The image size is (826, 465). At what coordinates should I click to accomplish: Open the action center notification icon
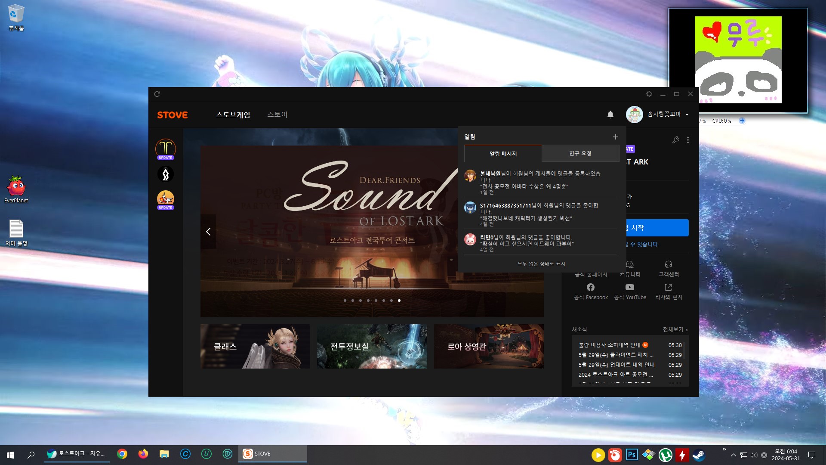point(812,455)
